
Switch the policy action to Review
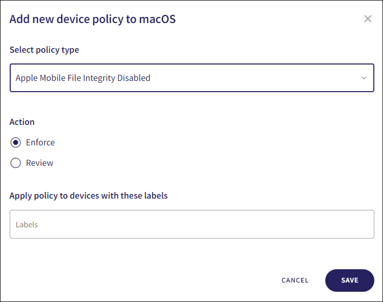pyautogui.click(x=16, y=163)
